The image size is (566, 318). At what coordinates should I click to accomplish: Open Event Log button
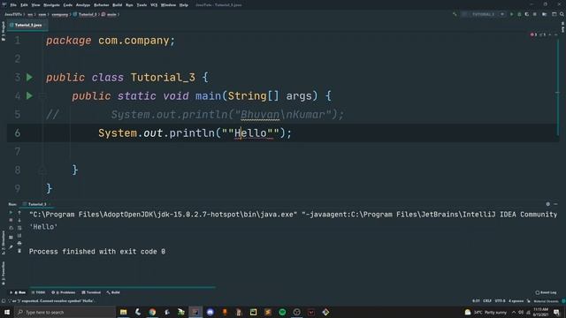547,292
